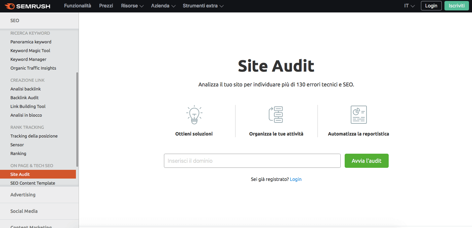Open Backlink Audit from the sidebar
This screenshot has width=472, height=228.
(x=25, y=98)
